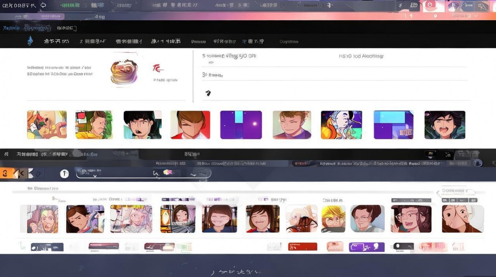The height and width of the screenshot is (277, 496).
Task: Select the blonde character thumbnail in lower row
Action: coord(333,219)
